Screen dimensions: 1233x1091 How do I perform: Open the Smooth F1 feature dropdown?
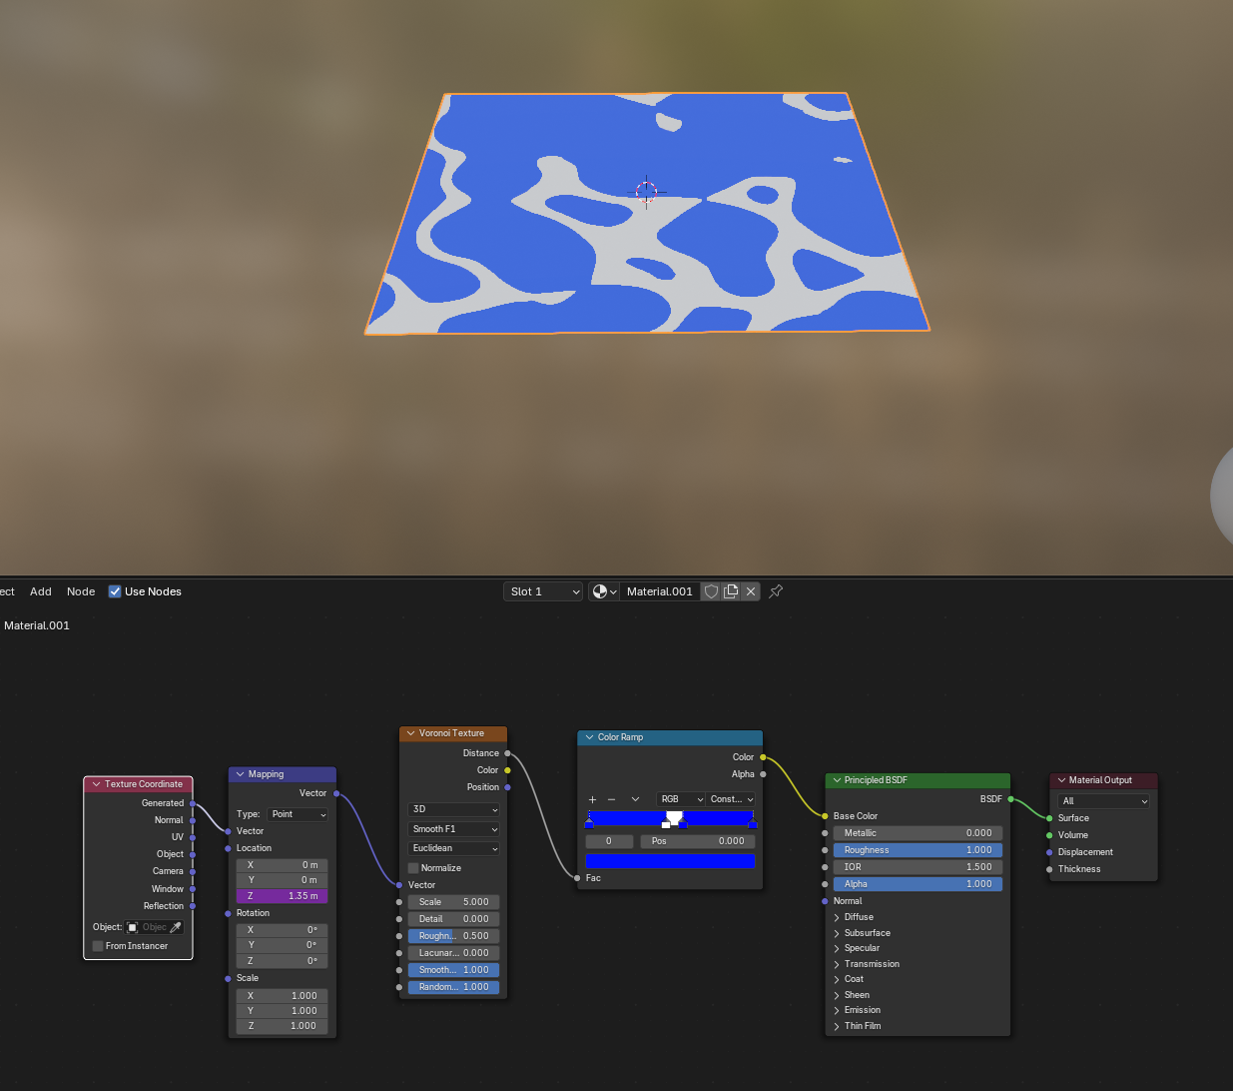(453, 829)
